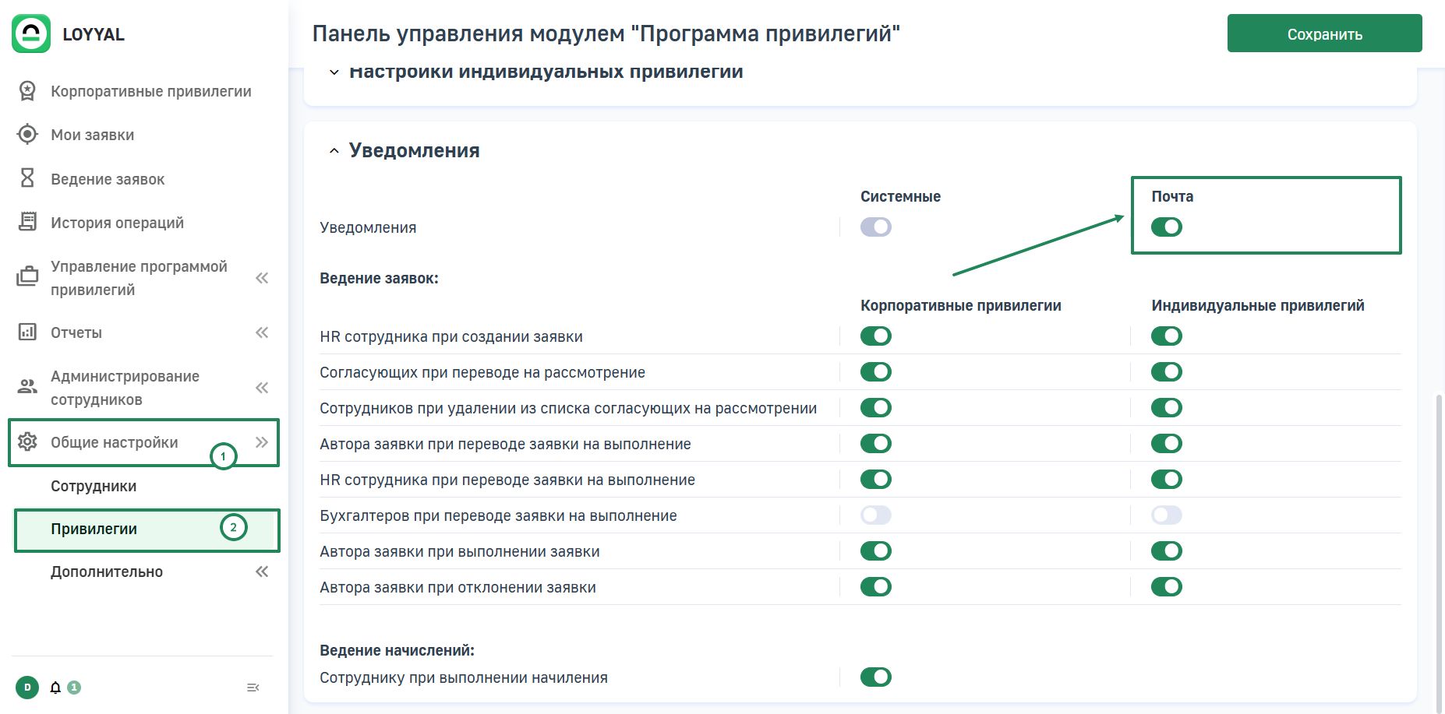Open Corporate privileges via the medal icon

(x=27, y=91)
